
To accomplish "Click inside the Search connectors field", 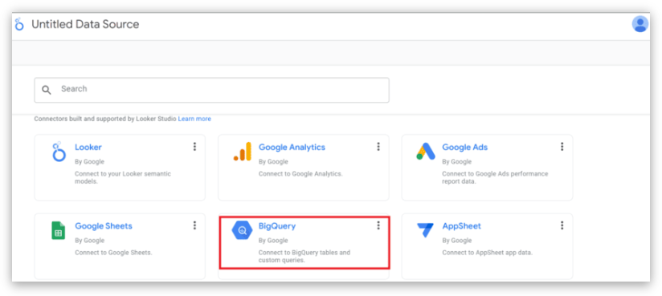I will point(211,90).
